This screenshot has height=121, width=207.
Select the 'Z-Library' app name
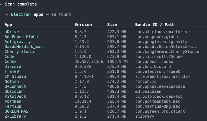point(15,116)
